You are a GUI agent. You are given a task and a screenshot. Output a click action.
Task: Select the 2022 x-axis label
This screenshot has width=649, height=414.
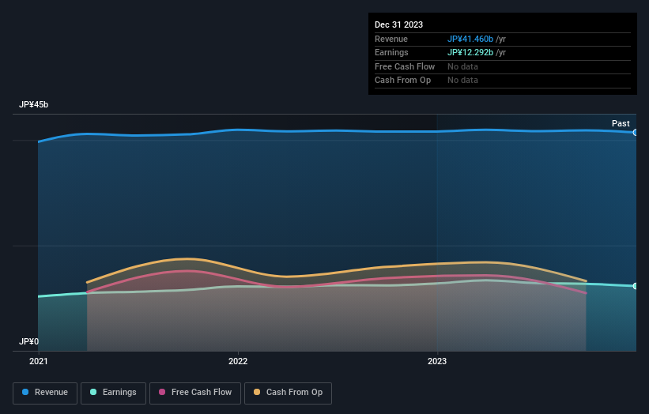pos(238,361)
